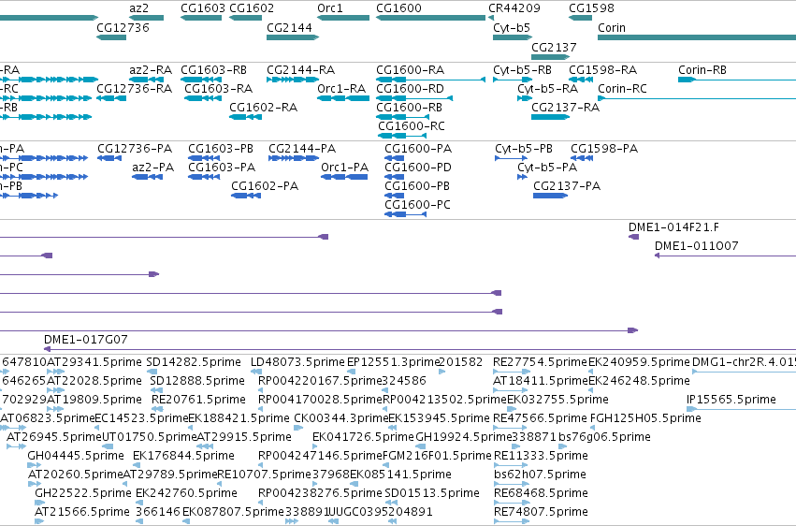Viewport: 796px width, 526px height.
Task: Select the CG1602 gene label
Action: [x=252, y=8]
